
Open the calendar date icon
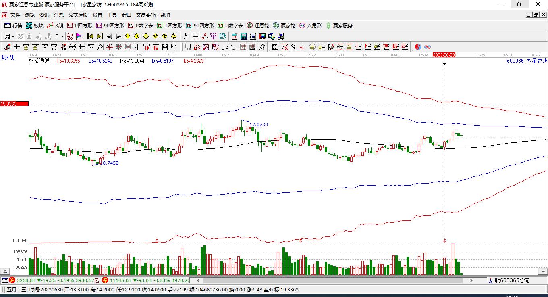pyautogui.click(x=234, y=36)
